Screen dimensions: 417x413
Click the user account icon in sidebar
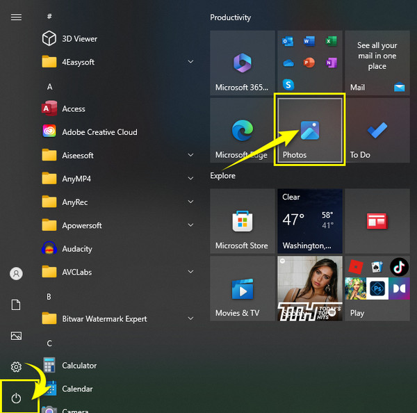pos(16,273)
